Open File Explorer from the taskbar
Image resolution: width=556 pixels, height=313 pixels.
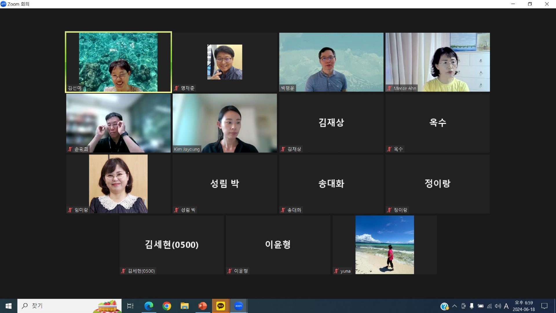click(x=184, y=306)
